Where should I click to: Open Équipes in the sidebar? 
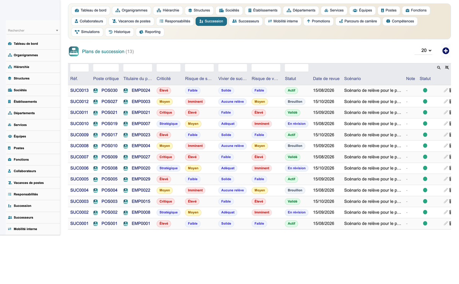(x=20, y=136)
